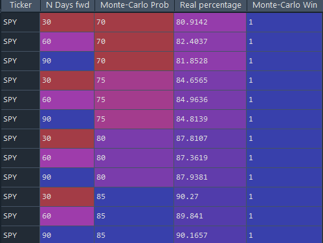Select the cell showing 90.1657
Screen dimensions: 323x243
pos(210,235)
